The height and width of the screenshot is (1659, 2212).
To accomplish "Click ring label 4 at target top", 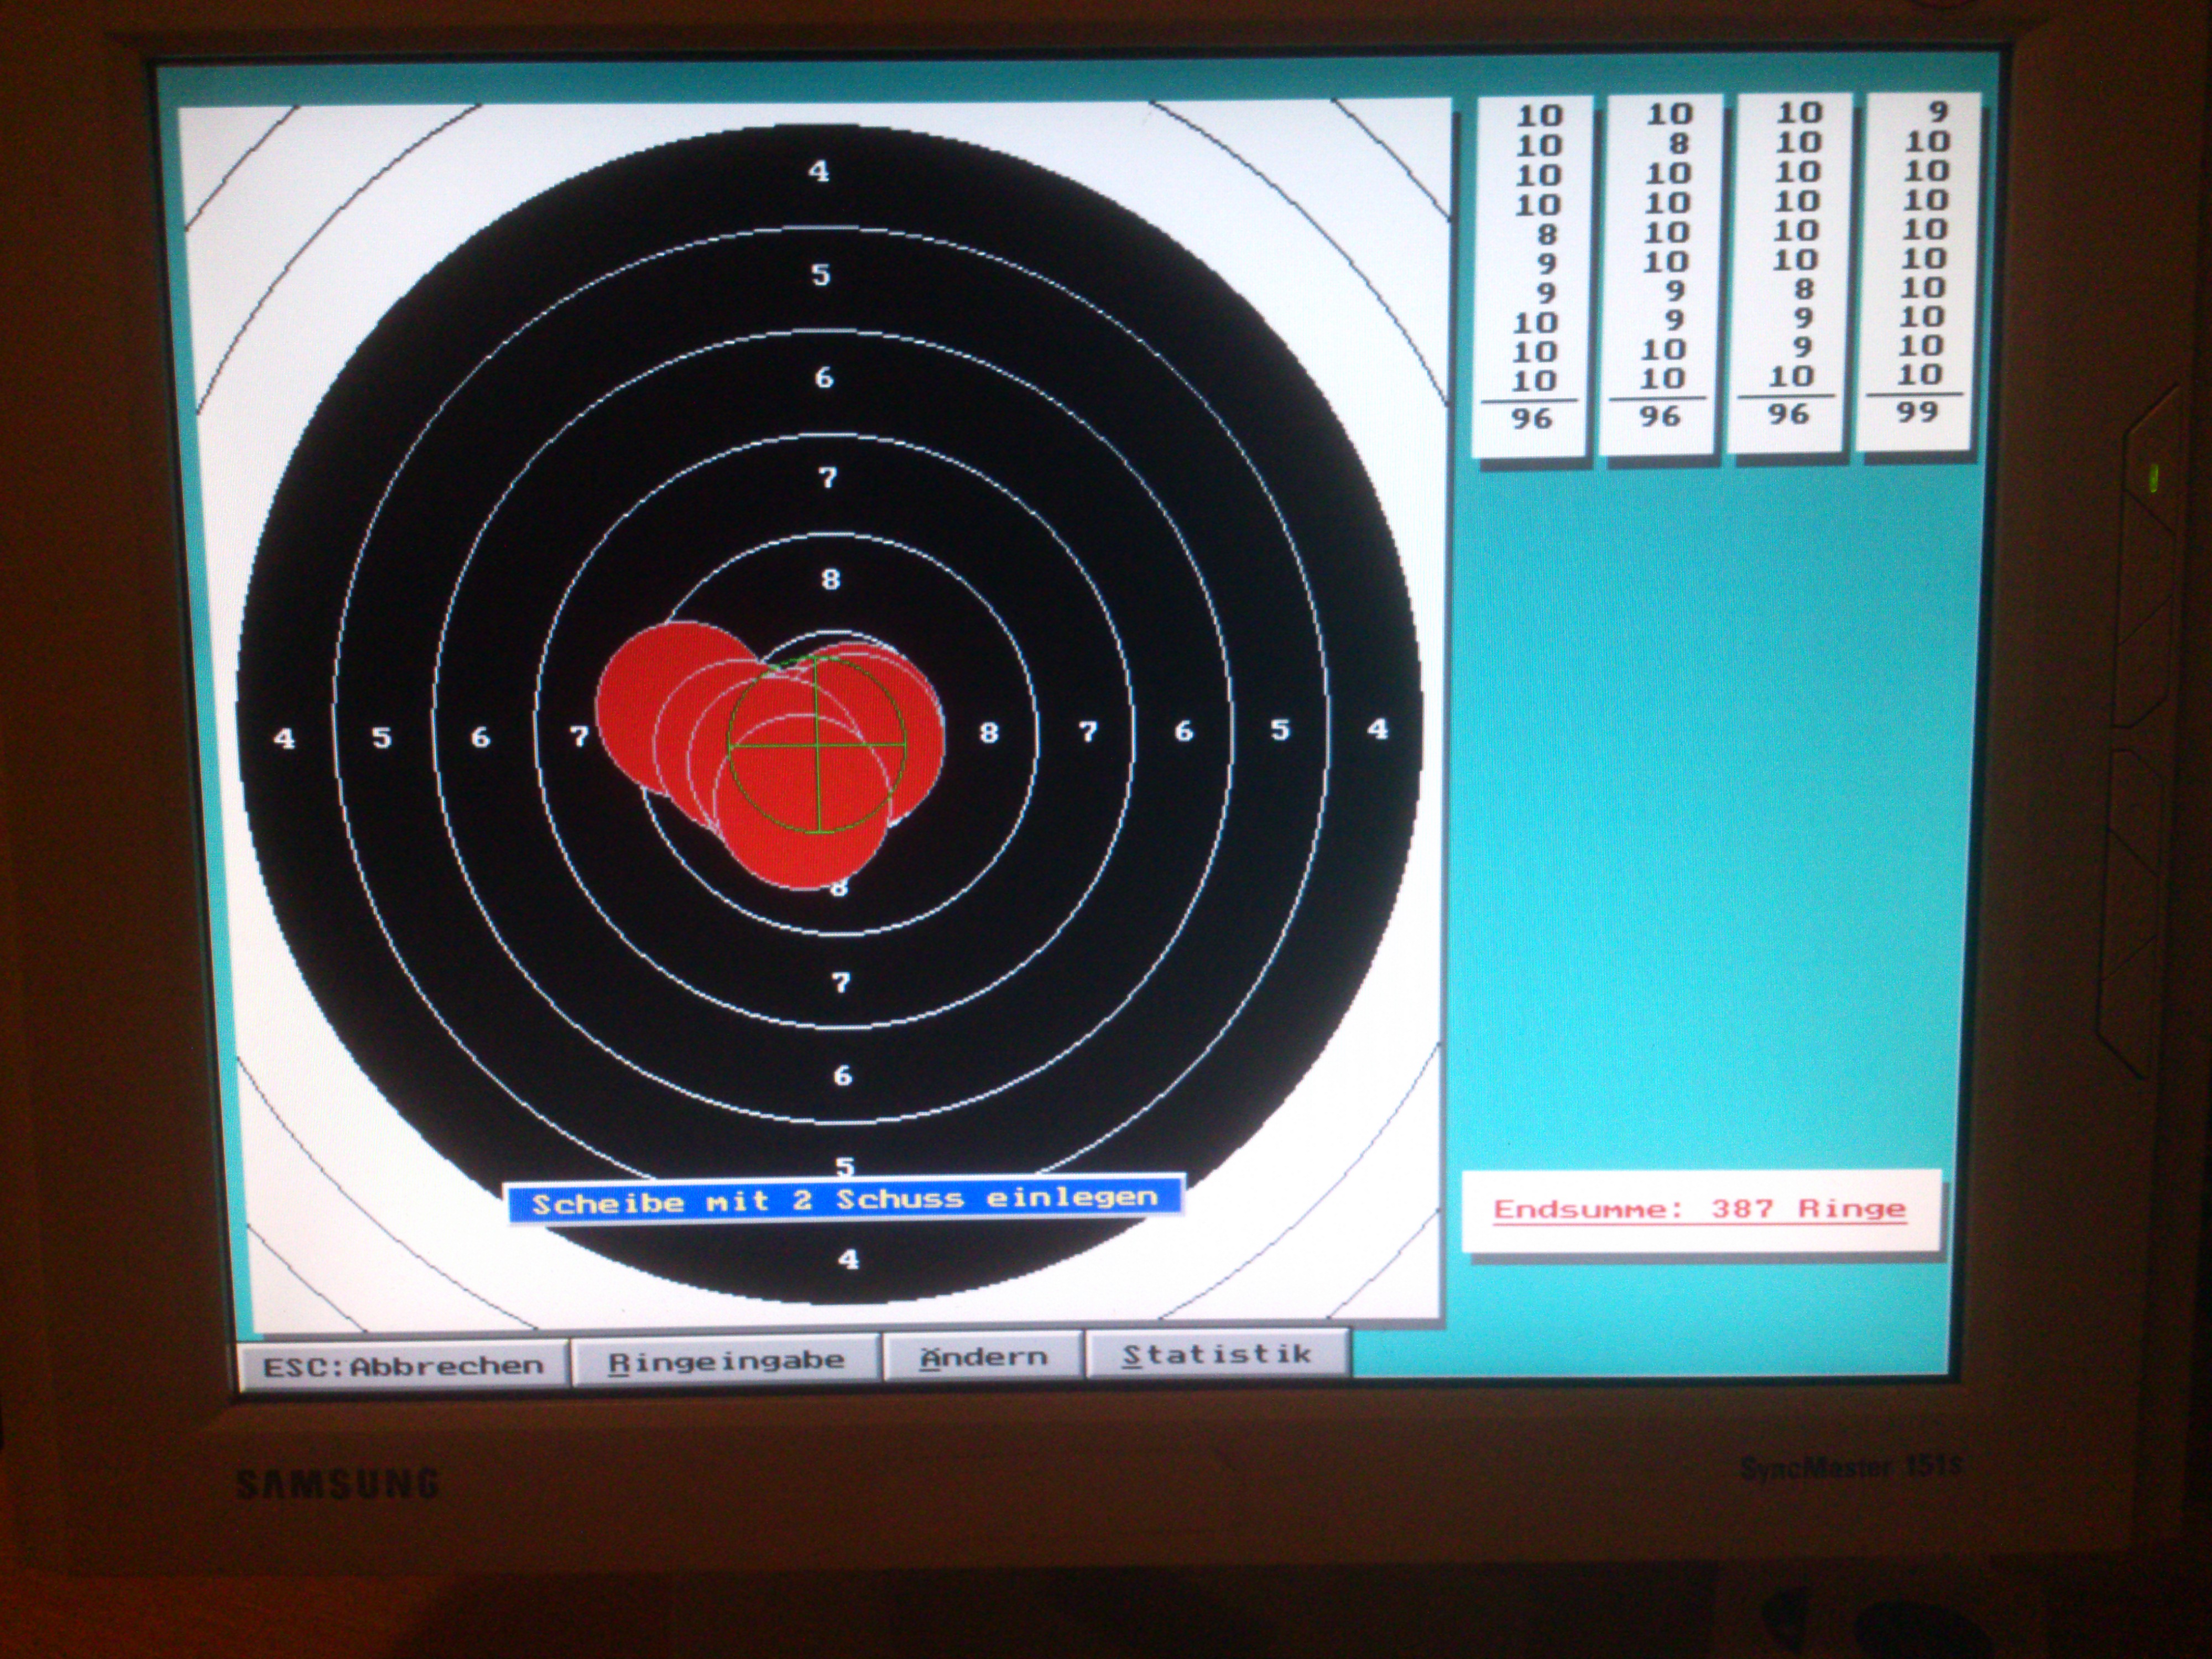I will pyautogui.click(x=819, y=172).
